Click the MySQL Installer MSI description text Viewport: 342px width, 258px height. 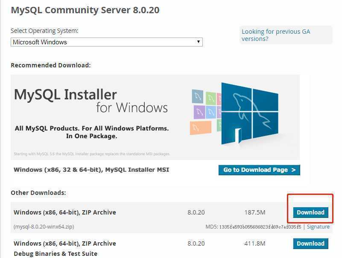pos(91,170)
